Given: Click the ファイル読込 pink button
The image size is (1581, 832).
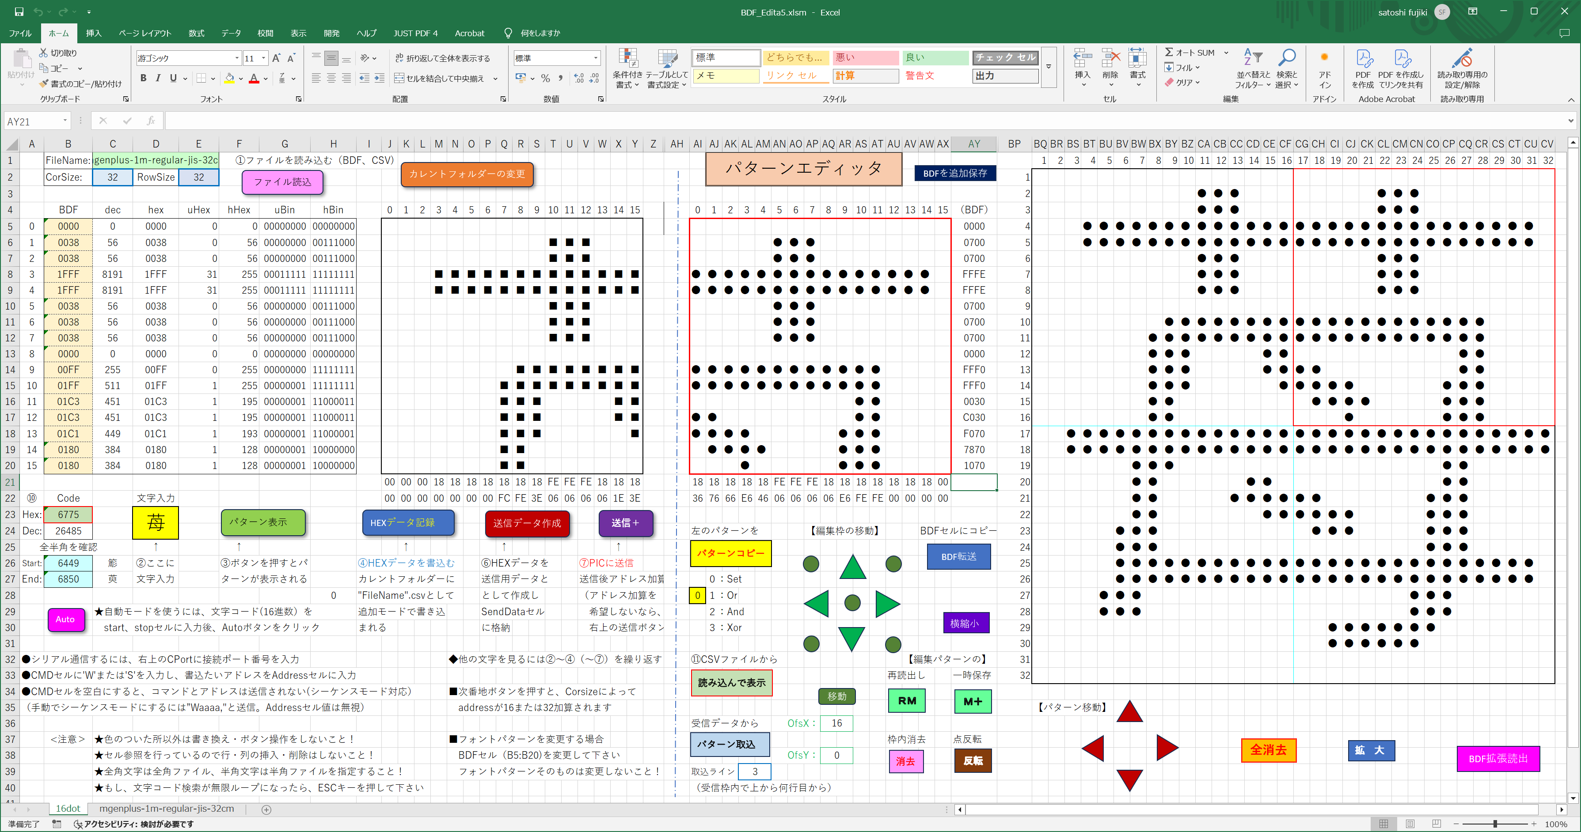Looking at the screenshot, I should tap(282, 182).
